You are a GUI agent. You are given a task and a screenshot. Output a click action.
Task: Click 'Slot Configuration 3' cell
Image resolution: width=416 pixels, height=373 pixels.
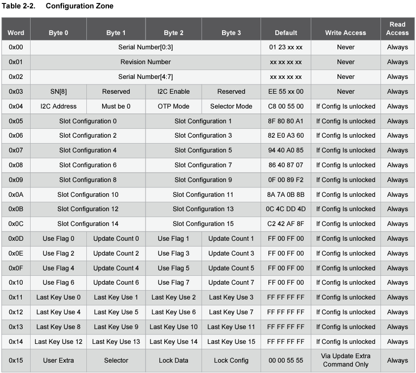click(x=203, y=136)
